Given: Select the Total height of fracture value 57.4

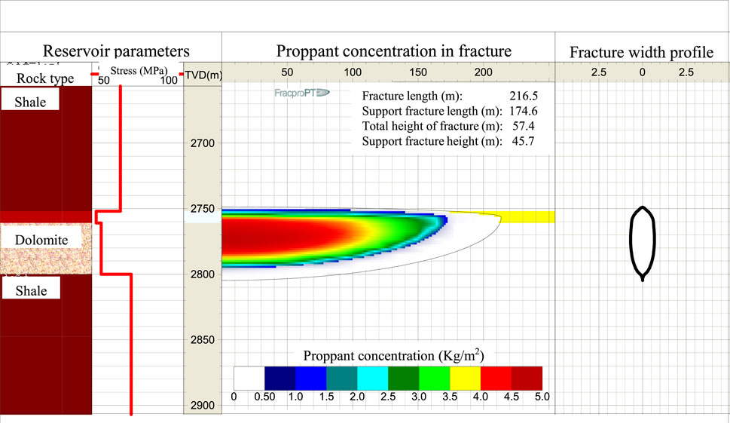Looking at the screenshot, I should click(x=524, y=126).
